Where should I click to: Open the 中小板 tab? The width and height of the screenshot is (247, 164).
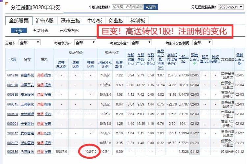pos(95,21)
